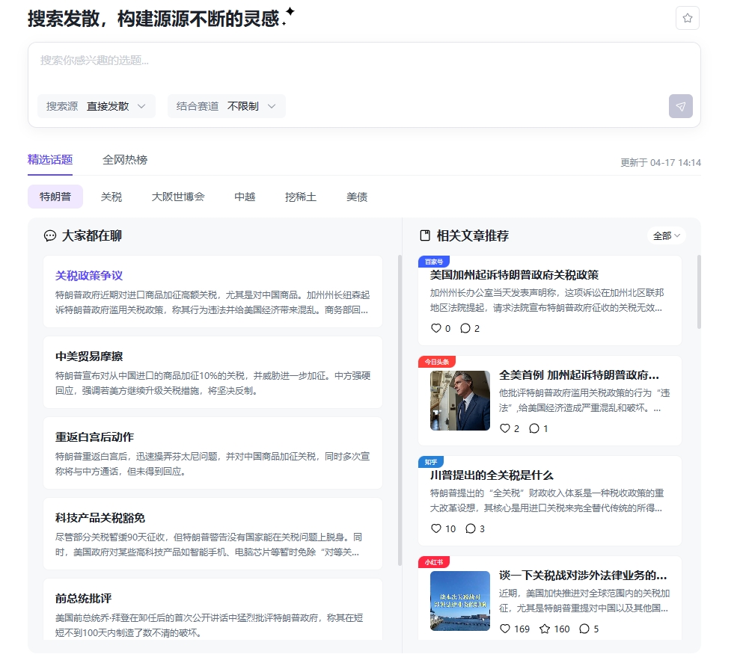The height and width of the screenshot is (663, 746).
Task: Like the 今日头条 加州起诉 article via heart icon
Action: click(505, 428)
